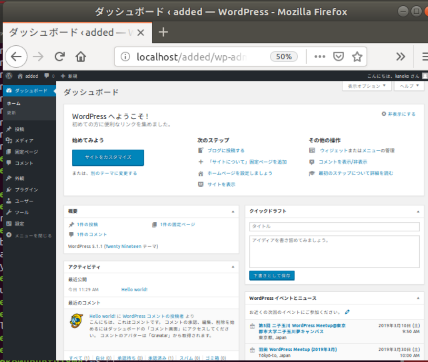Open a new browser tab

(x=163, y=32)
